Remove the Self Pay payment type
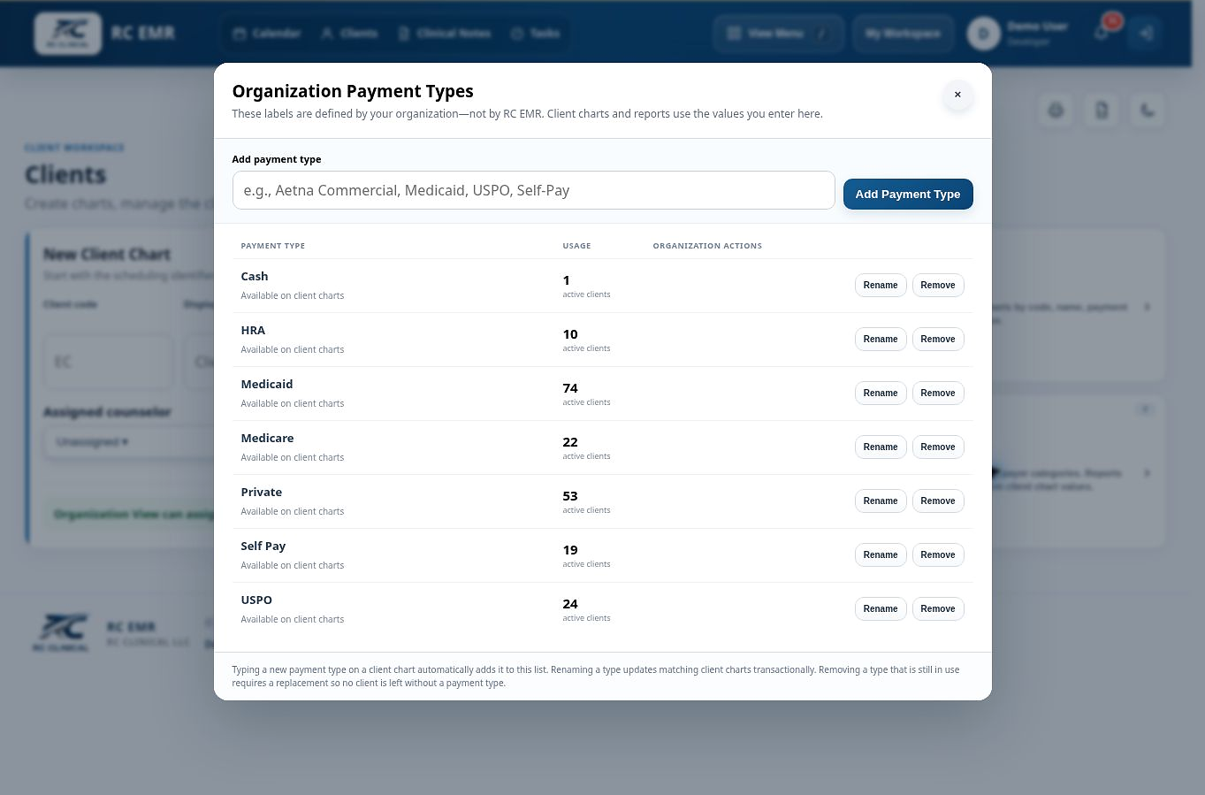This screenshot has width=1205, height=795. tap(938, 555)
